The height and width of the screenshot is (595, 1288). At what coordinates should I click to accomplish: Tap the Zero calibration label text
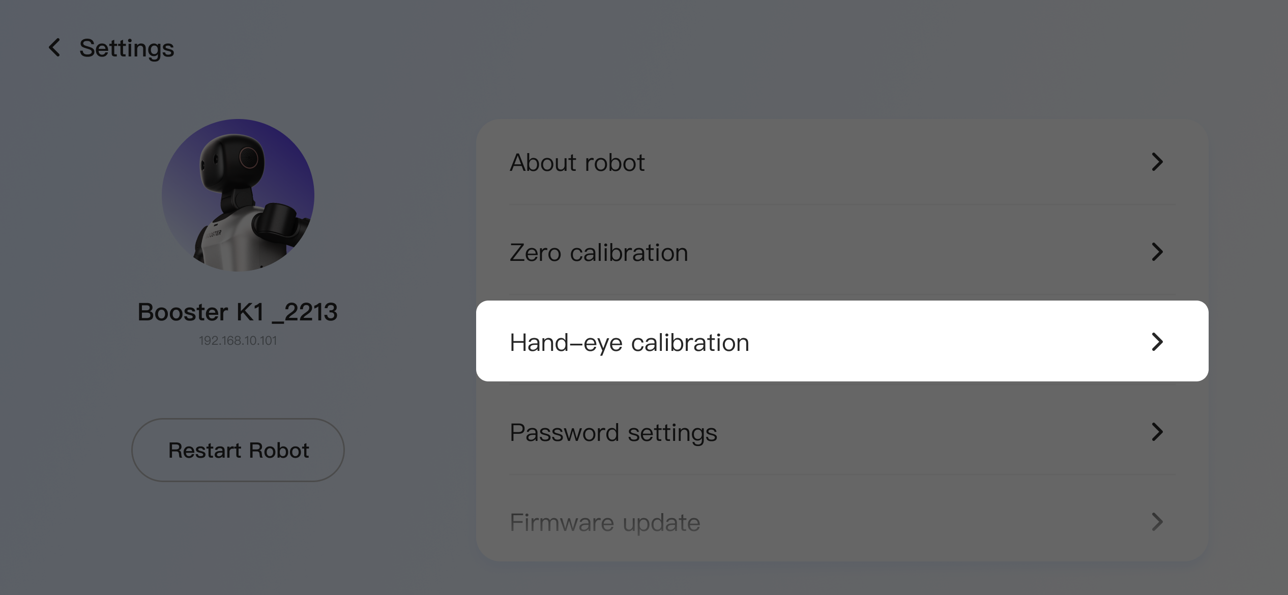599,253
